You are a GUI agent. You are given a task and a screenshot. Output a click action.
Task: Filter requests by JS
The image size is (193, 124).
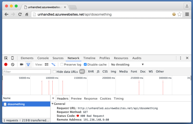click(98, 71)
